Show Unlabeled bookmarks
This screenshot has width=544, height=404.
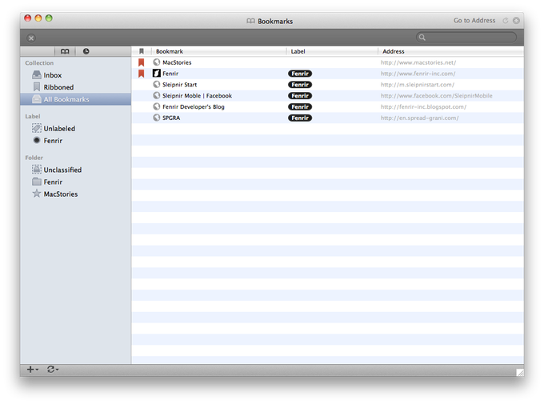(x=76, y=129)
